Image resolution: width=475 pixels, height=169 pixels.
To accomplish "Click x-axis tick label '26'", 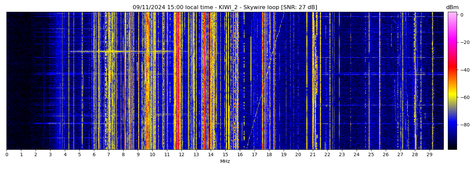I will 386,155.
